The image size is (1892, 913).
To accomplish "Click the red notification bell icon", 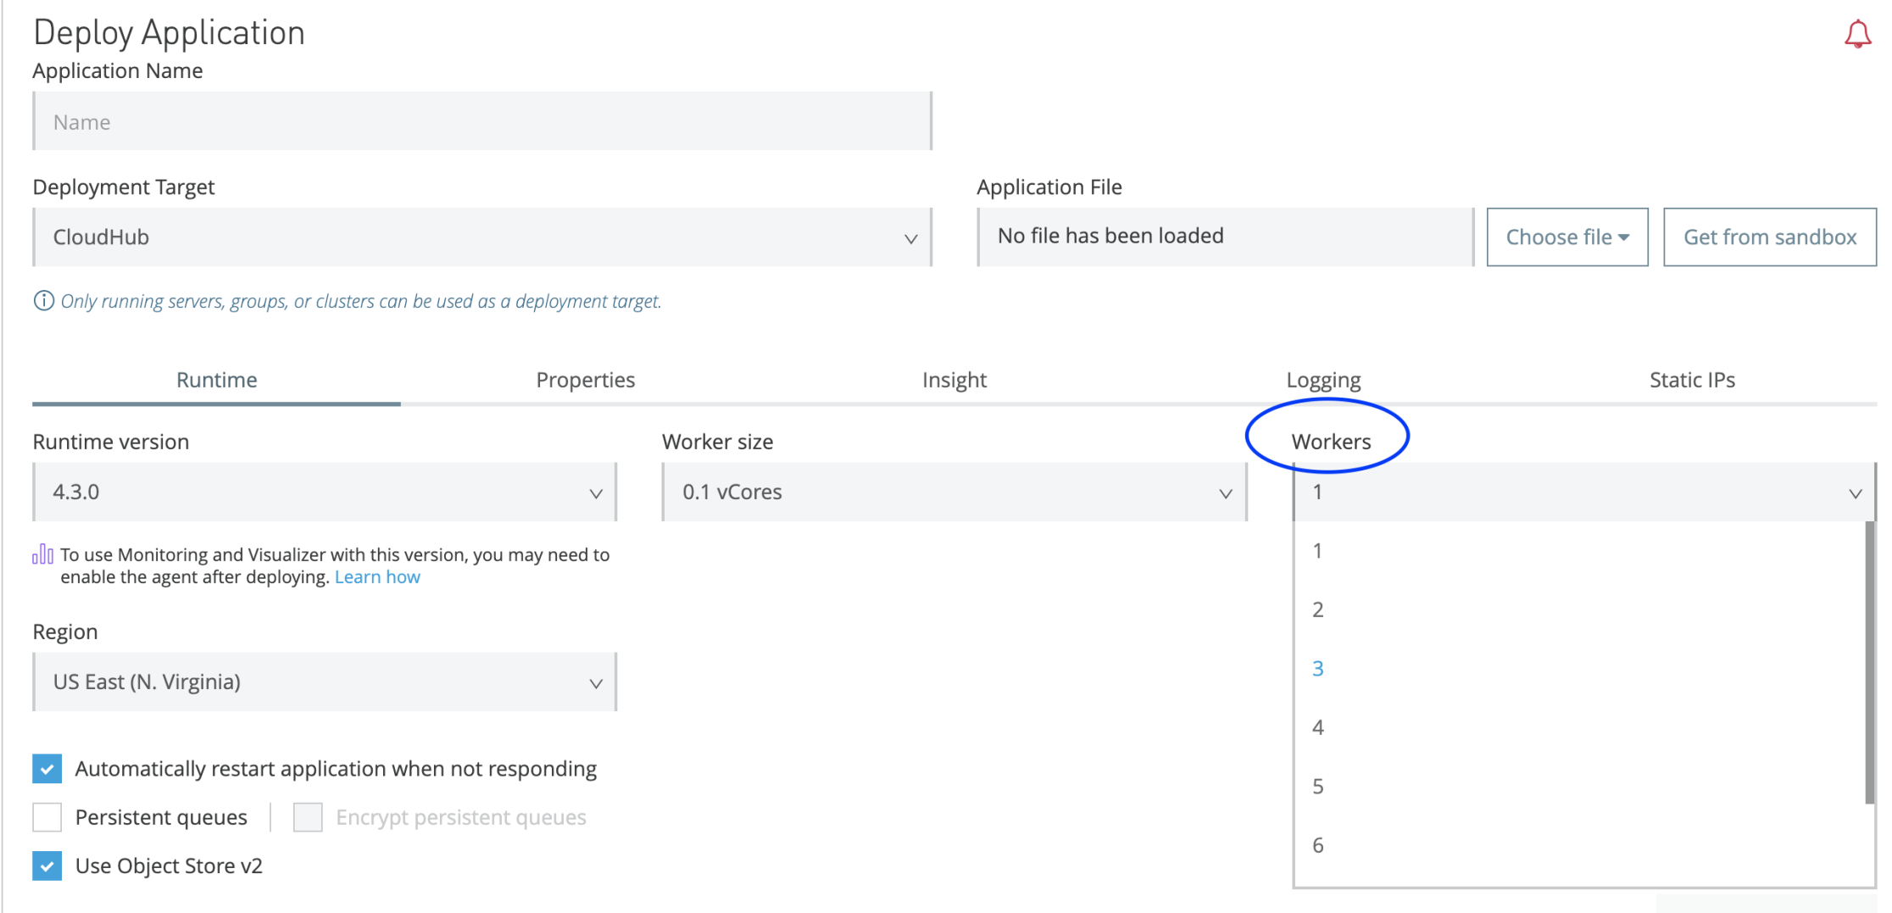I will 1857,35.
